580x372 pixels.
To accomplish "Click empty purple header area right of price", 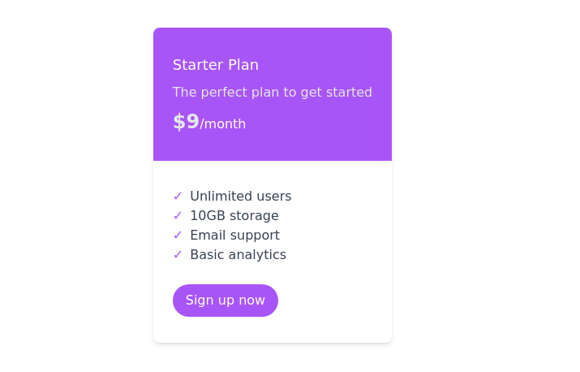I will click(x=324, y=123).
